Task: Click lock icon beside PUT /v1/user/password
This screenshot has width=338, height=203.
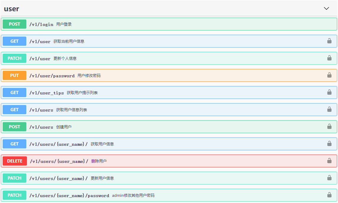Action: (330, 75)
